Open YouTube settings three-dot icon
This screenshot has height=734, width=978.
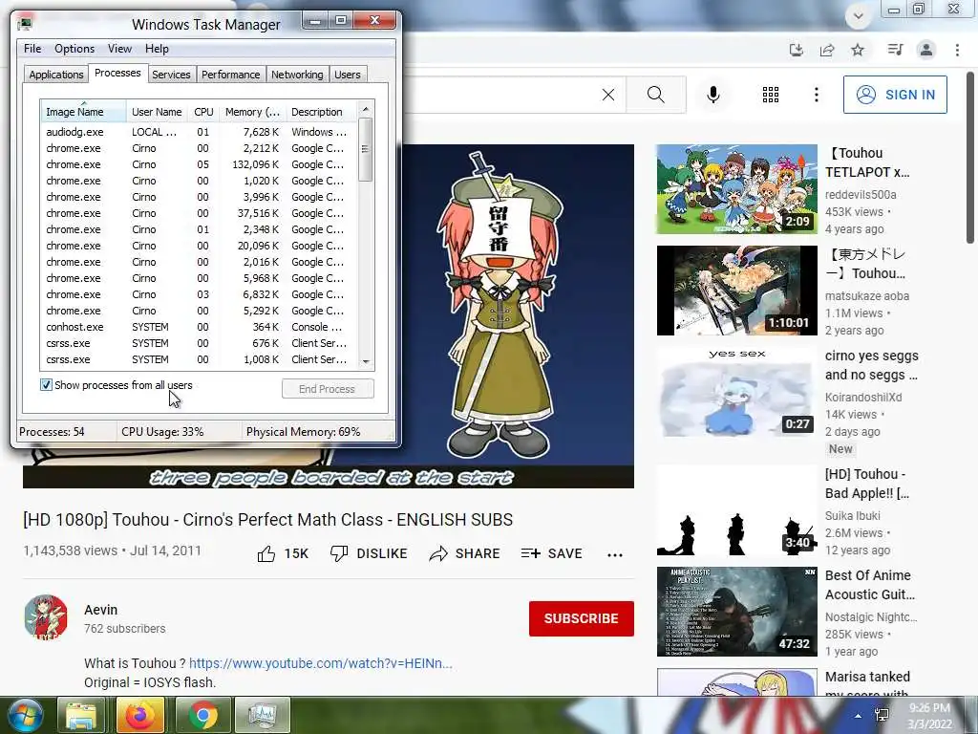click(816, 95)
